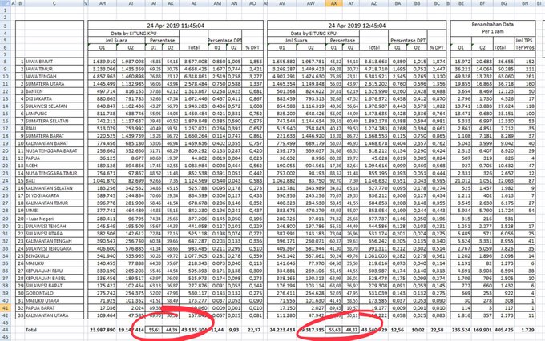The width and height of the screenshot is (545, 341).
Task: Select row header 44
Action: coord(6,330)
